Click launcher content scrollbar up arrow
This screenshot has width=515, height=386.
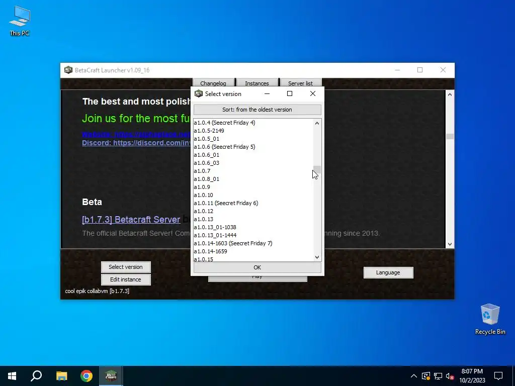pyautogui.click(x=450, y=94)
